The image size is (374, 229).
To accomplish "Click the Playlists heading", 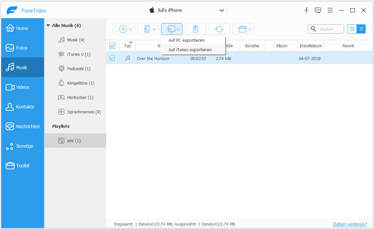I will [x=61, y=126].
